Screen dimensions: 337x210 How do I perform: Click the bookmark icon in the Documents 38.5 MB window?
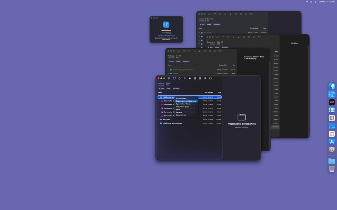[x=233, y=37]
